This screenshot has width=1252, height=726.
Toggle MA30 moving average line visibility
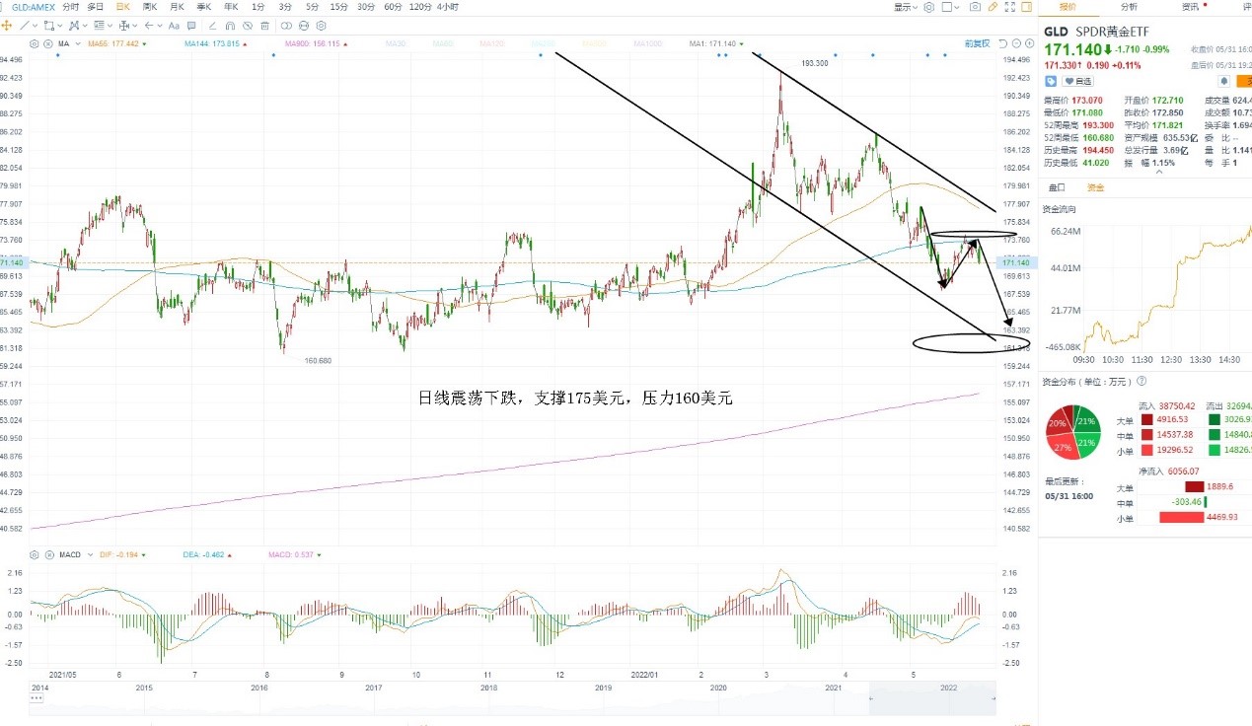pyautogui.click(x=396, y=43)
